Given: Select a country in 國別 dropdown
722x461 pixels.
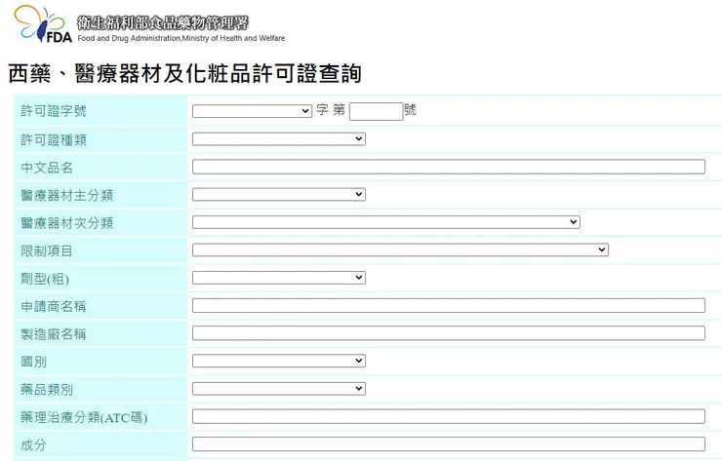Looking at the screenshot, I should (279, 361).
